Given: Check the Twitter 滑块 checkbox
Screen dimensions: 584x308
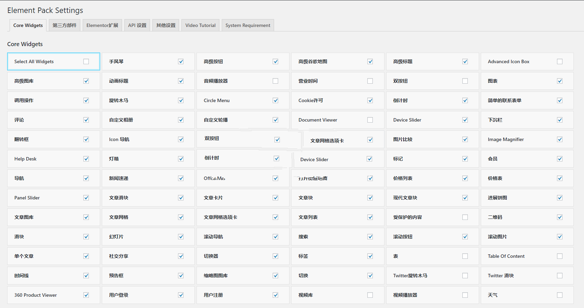Looking at the screenshot, I should click(x=559, y=276).
